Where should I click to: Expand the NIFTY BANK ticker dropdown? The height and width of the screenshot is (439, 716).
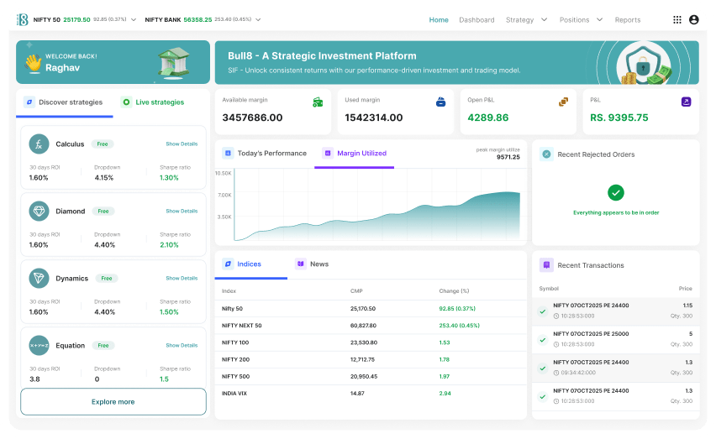pyautogui.click(x=257, y=19)
